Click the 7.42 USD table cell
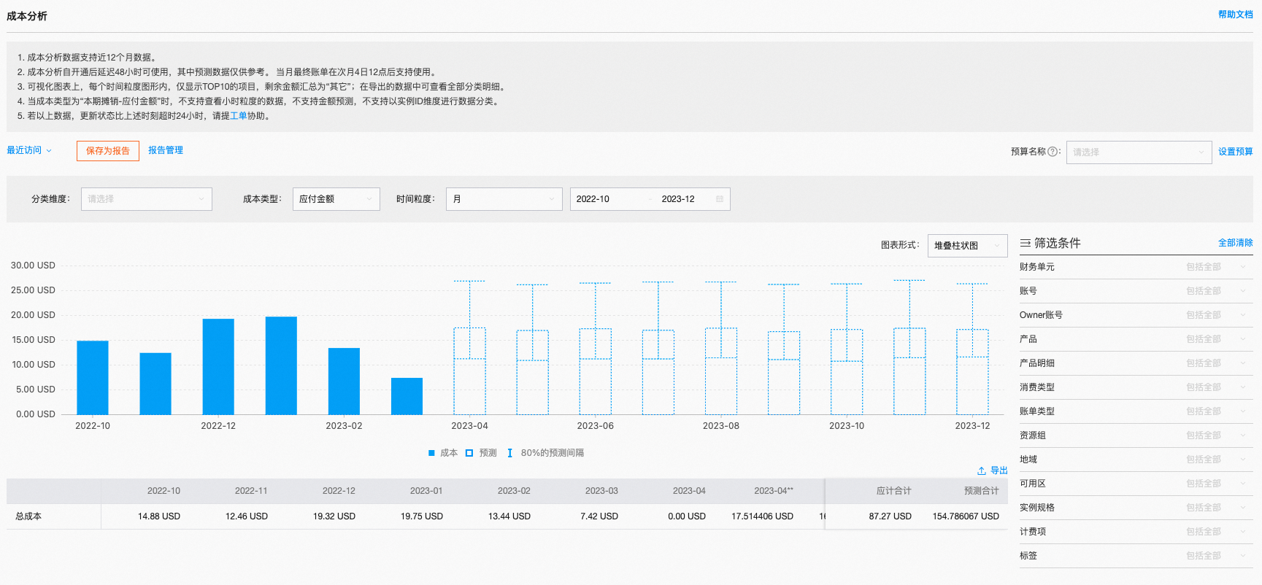Viewport: 1262px width, 585px height. point(599,516)
